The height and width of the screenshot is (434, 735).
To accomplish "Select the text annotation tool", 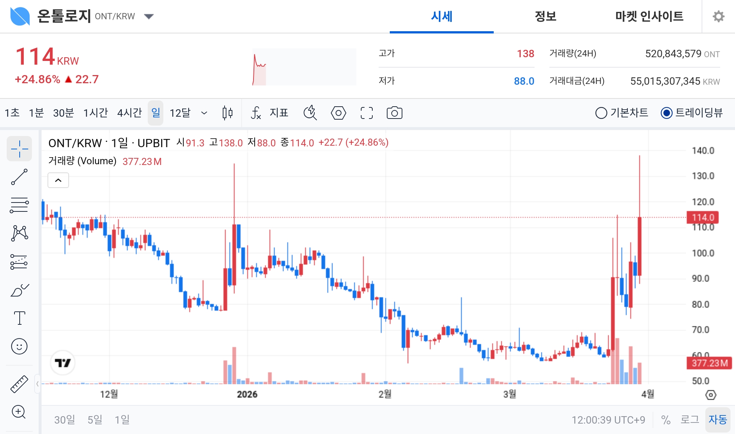I will (19, 318).
